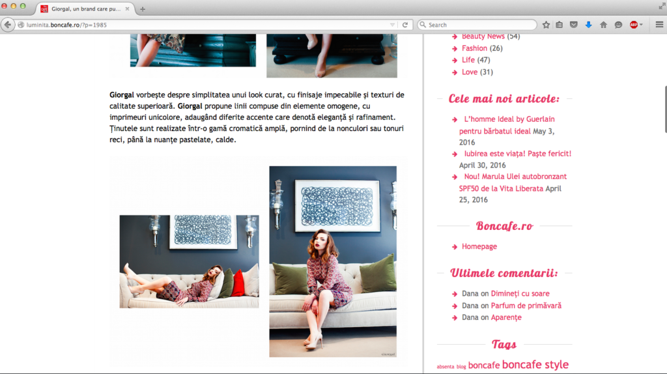
Task: Reload the current page
Action: 405,25
